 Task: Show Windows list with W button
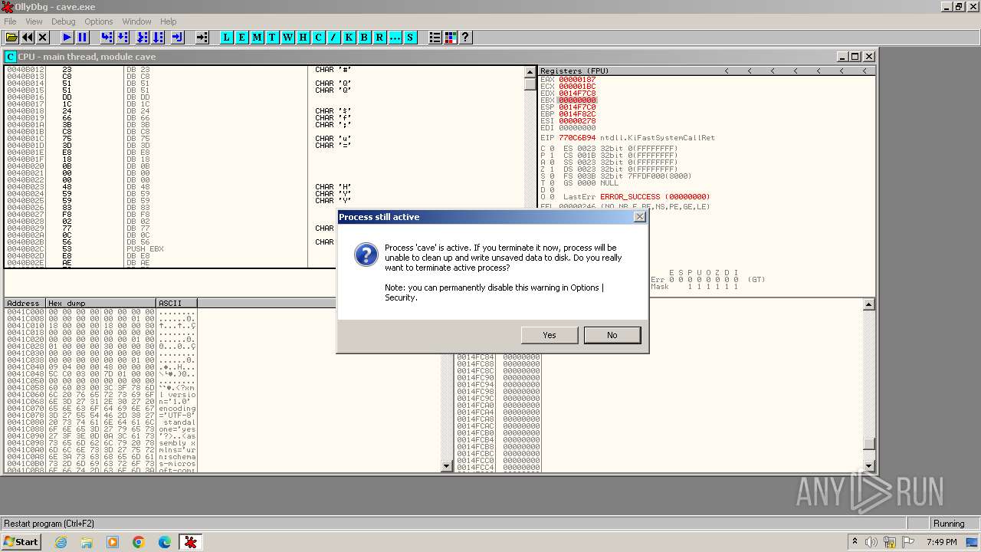[287, 37]
